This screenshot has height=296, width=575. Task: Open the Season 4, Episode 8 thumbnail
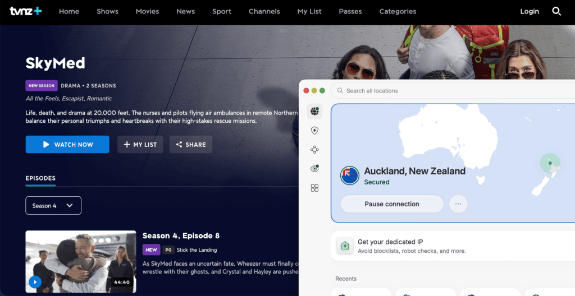pyautogui.click(x=81, y=262)
